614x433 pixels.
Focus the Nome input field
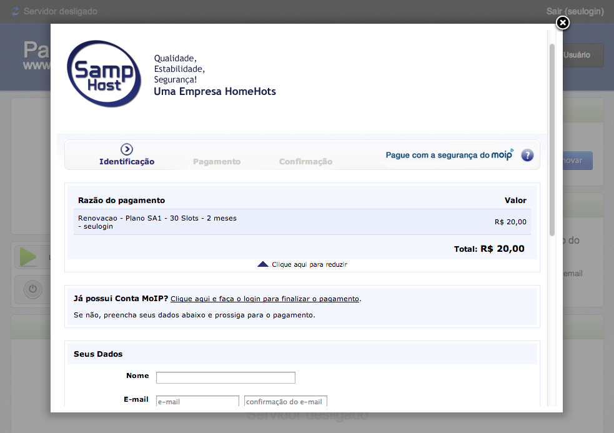tap(225, 377)
